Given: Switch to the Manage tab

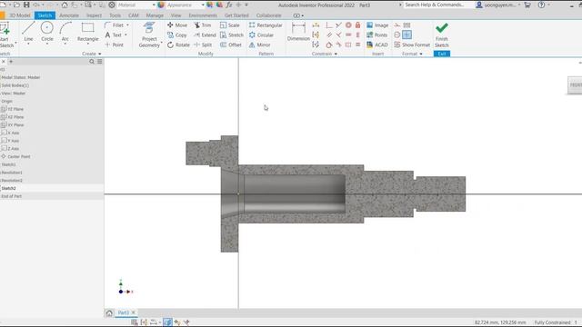Looking at the screenshot, I should point(155,15).
